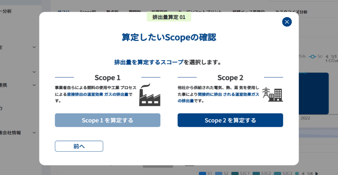Viewport: 338px width, 175px height.
Task: Click the 2022 axis label on chart
Action: 305,118
